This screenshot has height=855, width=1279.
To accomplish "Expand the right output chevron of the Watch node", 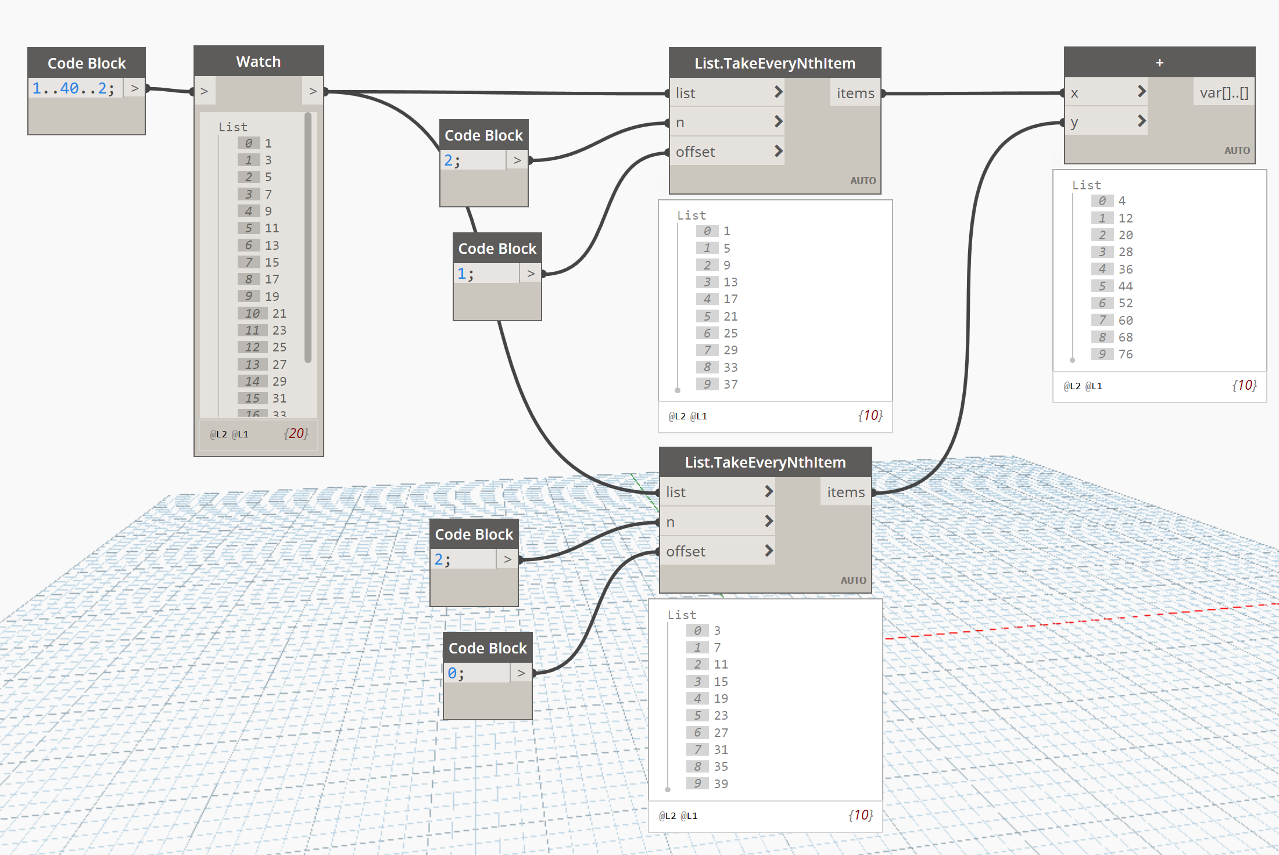I will tap(313, 91).
